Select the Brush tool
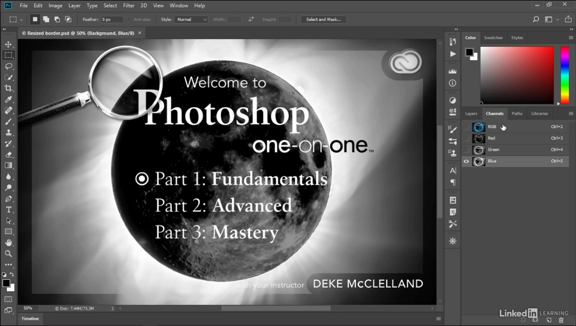The image size is (576, 326). pyautogui.click(x=8, y=121)
